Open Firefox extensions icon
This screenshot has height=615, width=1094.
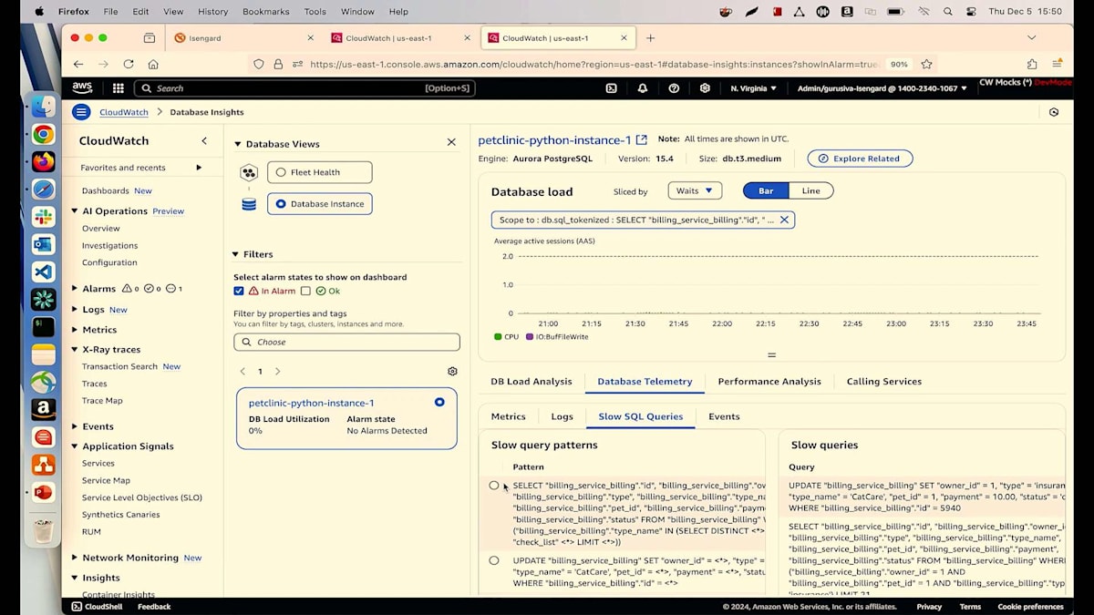[1032, 64]
